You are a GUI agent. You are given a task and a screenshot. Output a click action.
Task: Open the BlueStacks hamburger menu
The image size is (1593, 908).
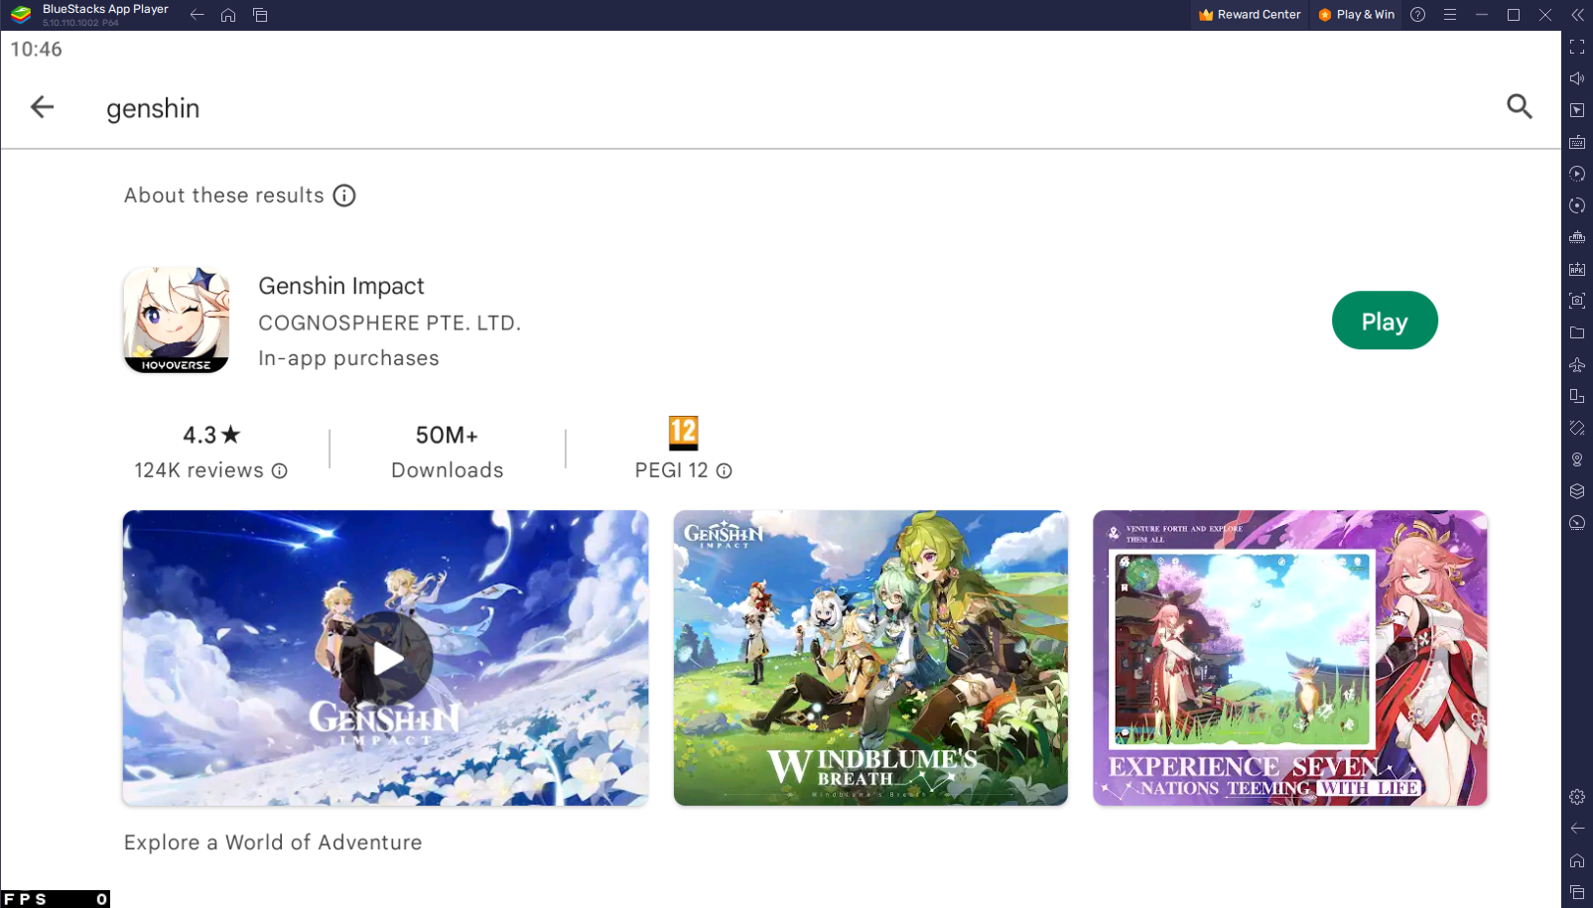(x=1450, y=15)
